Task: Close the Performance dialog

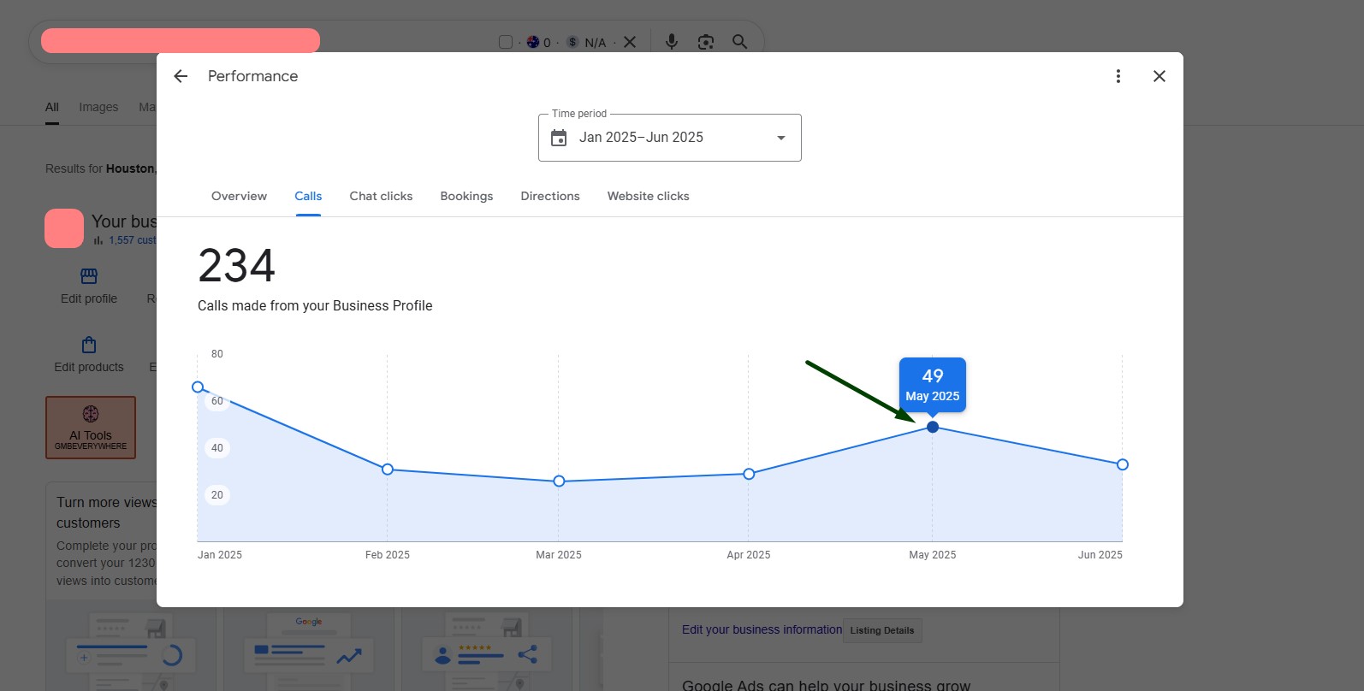Action: tap(1159, 76)
